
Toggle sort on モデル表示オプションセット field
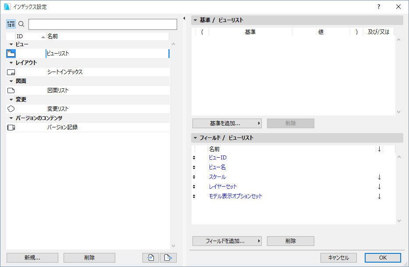tap(379, 196)
